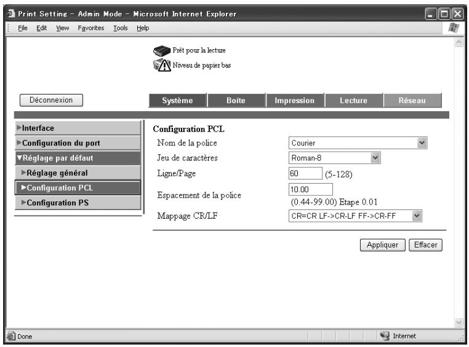Open Configuration PS sidebar item
This screenshot has height=347, width=469.
tap(78, 203)
